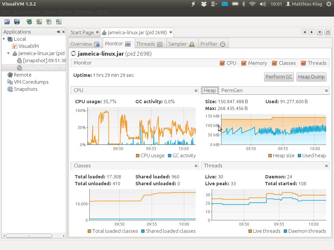The image size is (334, 250).
Task: Open the Applications menu
Action: click(x=27, y=12)
